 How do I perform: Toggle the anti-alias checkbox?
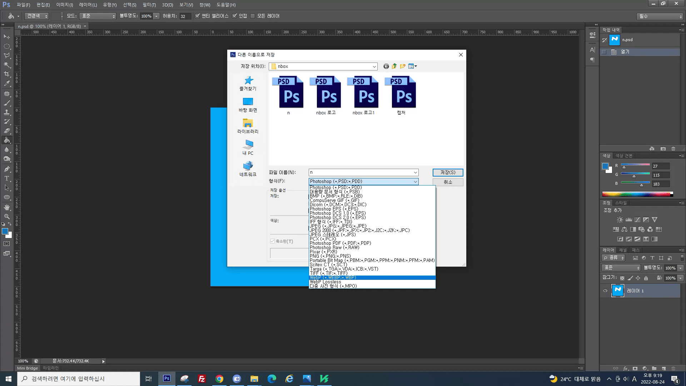198,16
